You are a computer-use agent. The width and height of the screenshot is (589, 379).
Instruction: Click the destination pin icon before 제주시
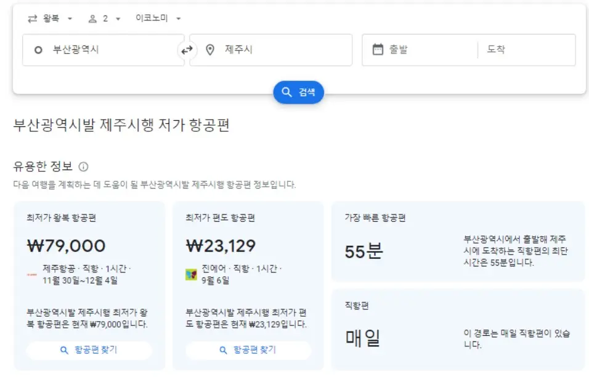click(x=209, y=50)
